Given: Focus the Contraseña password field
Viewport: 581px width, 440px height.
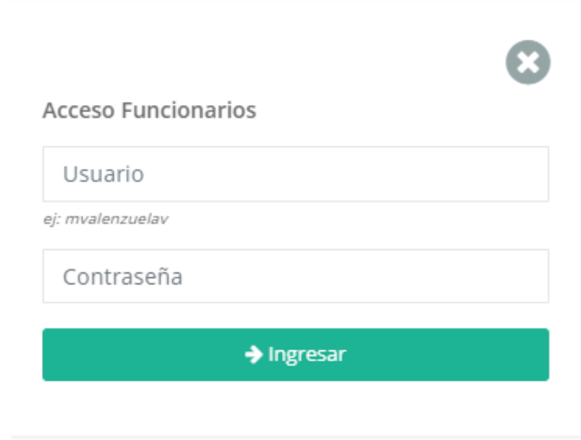Looking at the screenshot, I should pyautogui.click(x=296, y=276).
